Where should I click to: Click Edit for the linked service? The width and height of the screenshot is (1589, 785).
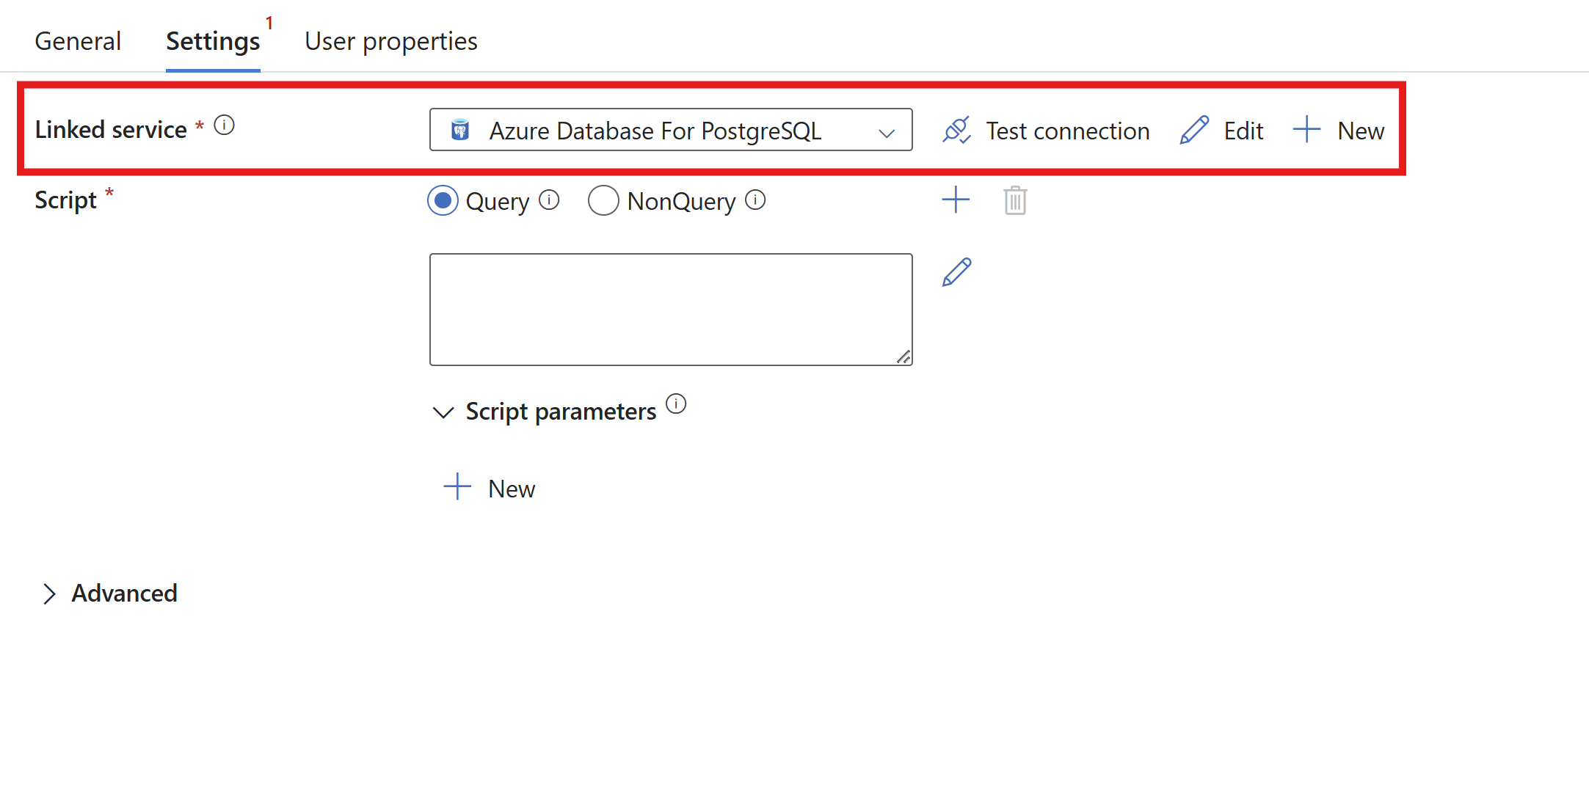[1222, 131]
